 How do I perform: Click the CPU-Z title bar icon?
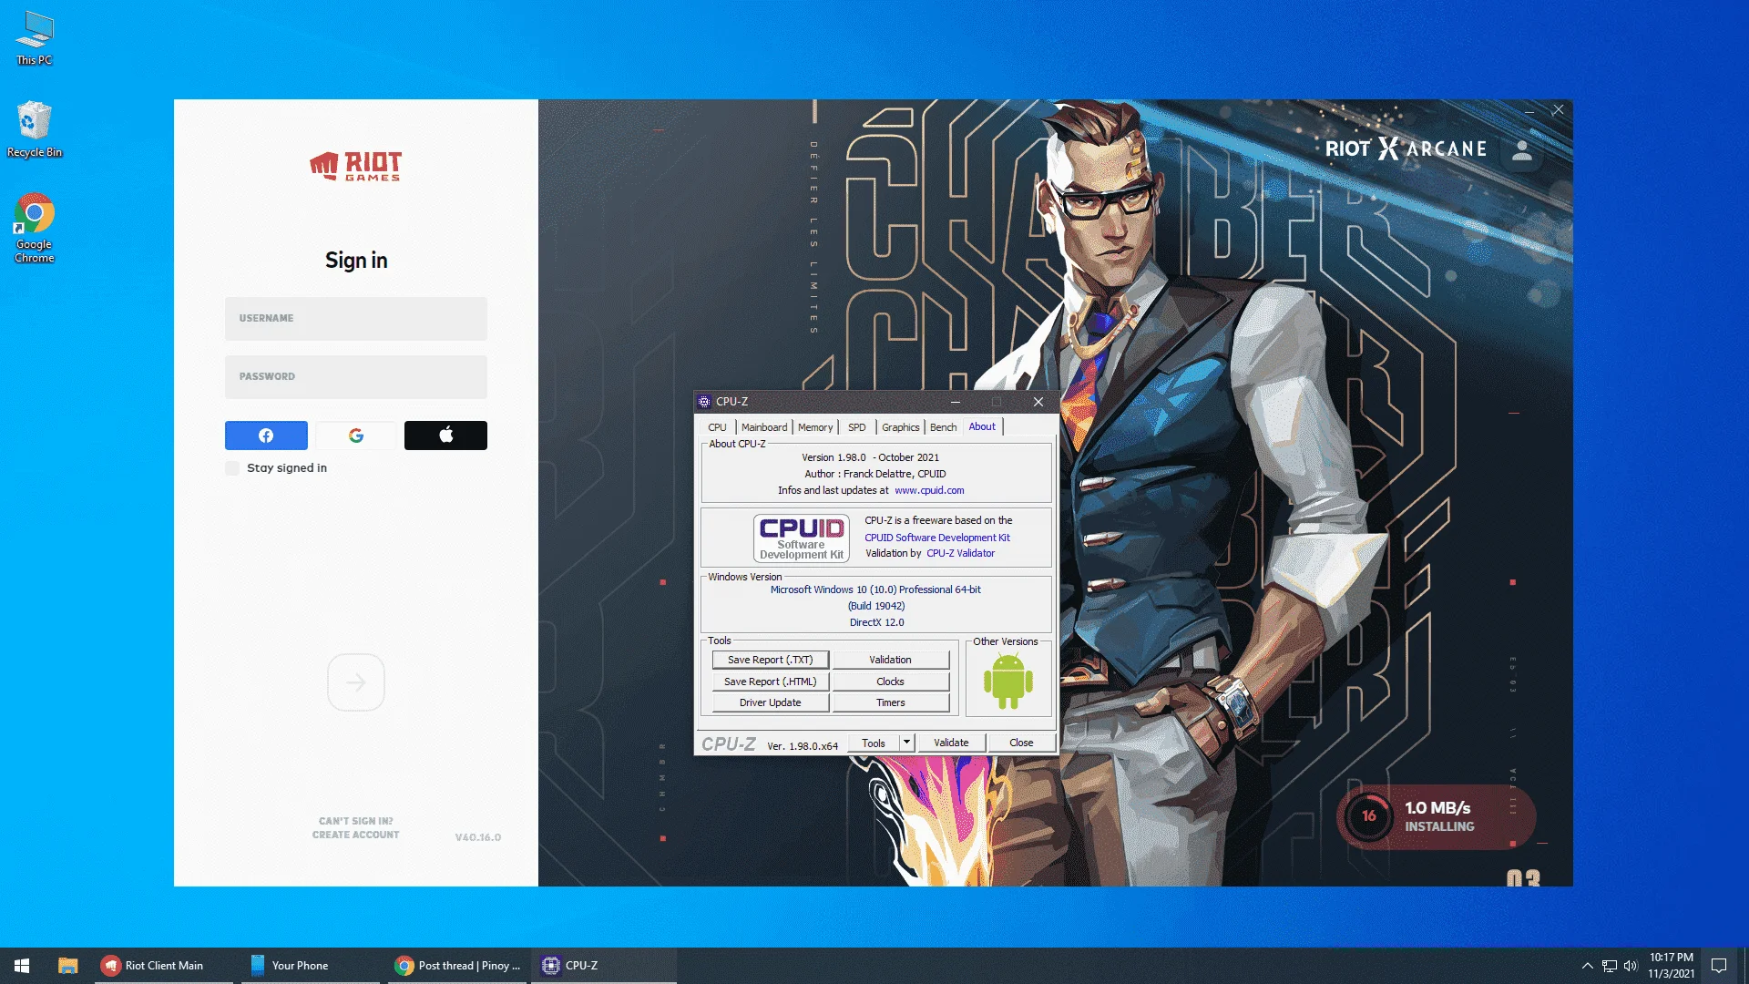click(x=704, y=402)
